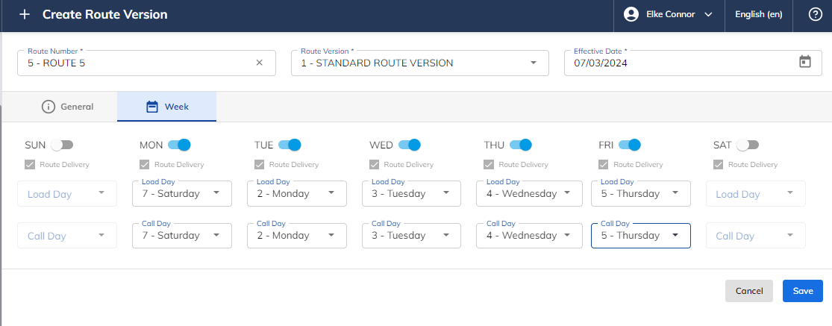832x326 pixels.
Task: Click the info icon on General tab
Action: click(49, 107)
